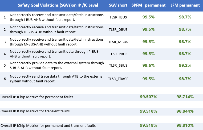
Task: Click the 98.844% transient faults LFM value
Action: pos(185,111)
